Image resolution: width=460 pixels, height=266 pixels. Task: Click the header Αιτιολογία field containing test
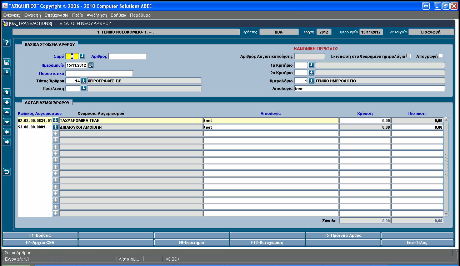point(370,88)
